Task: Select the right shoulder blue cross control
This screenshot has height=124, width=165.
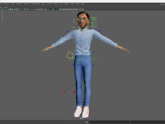Action: [x=100, y=30]
